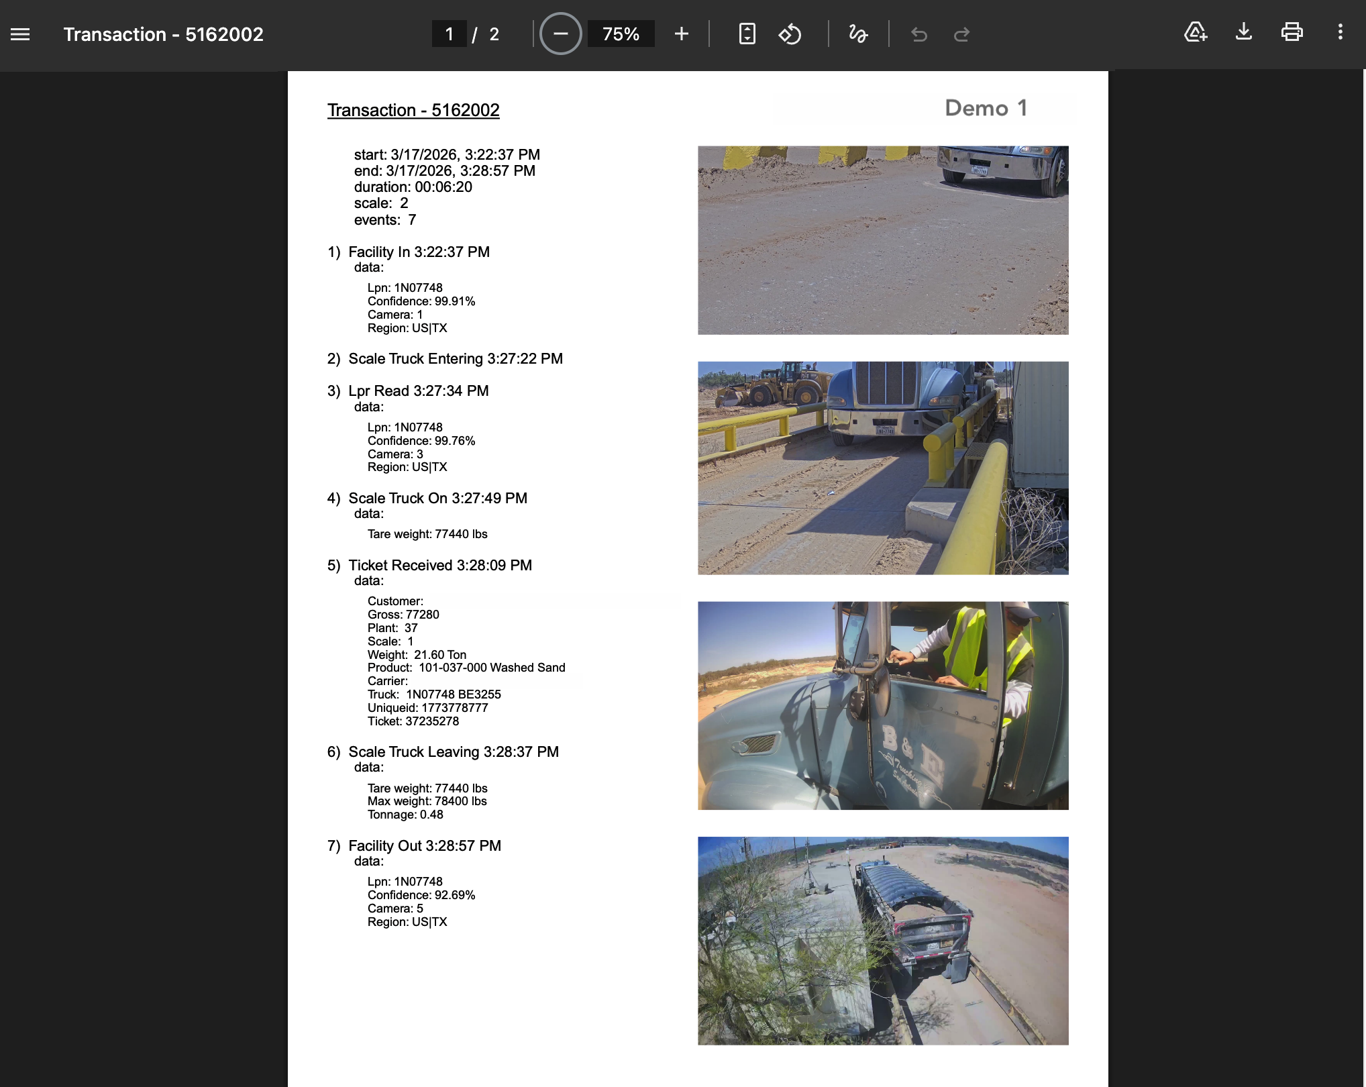The width and height of the screenshot is (1366, 1087).
Task: Print the document
Action: [1292, 32]
